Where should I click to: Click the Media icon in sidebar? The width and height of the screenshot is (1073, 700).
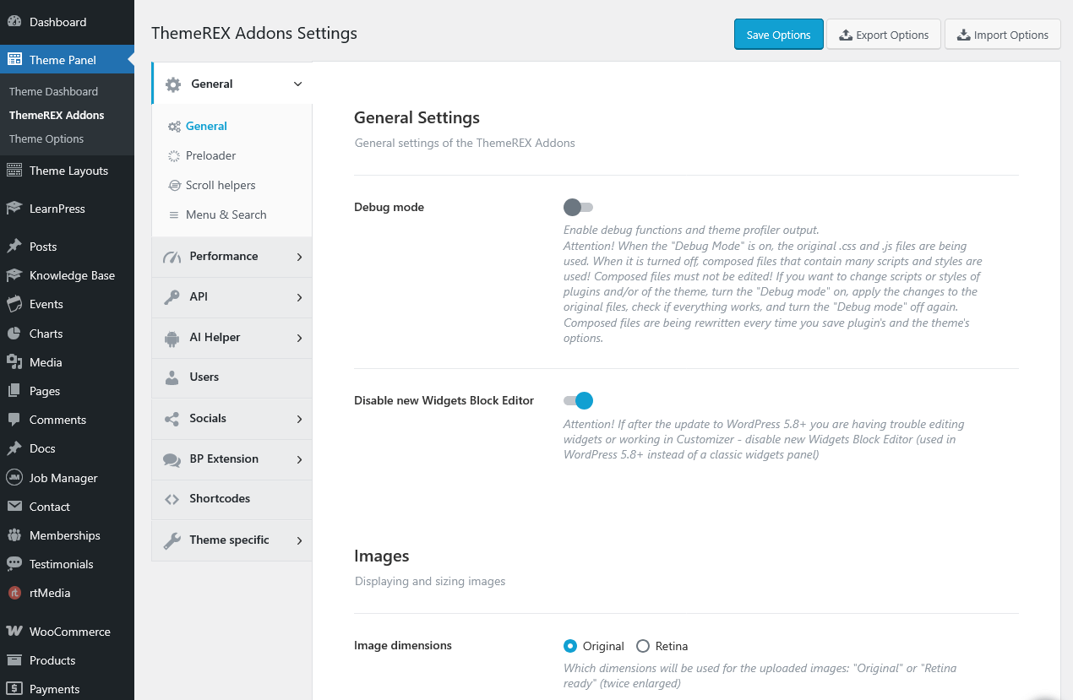(14, 362)
